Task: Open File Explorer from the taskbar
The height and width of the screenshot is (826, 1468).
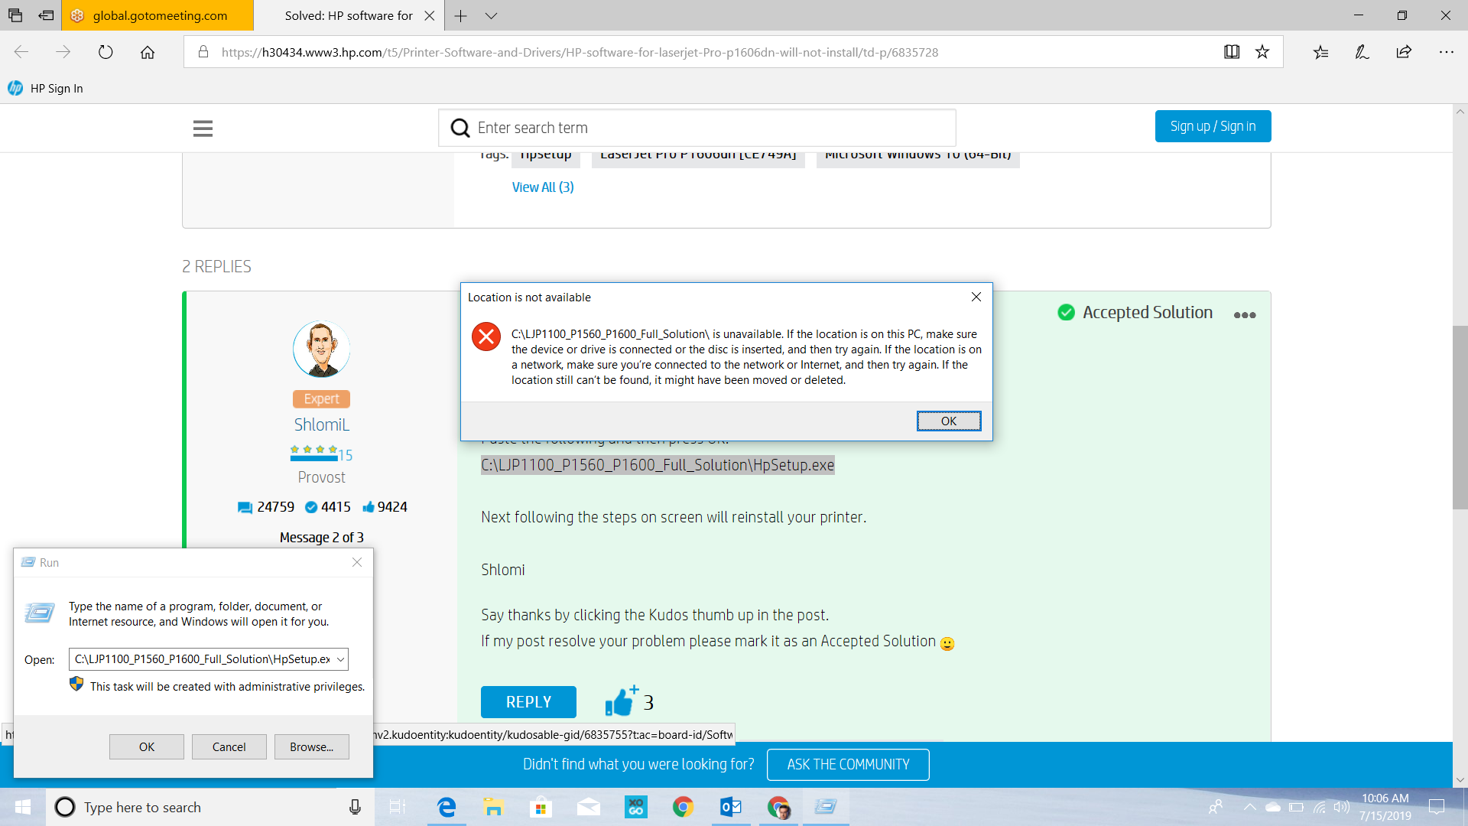Action: 493,807
